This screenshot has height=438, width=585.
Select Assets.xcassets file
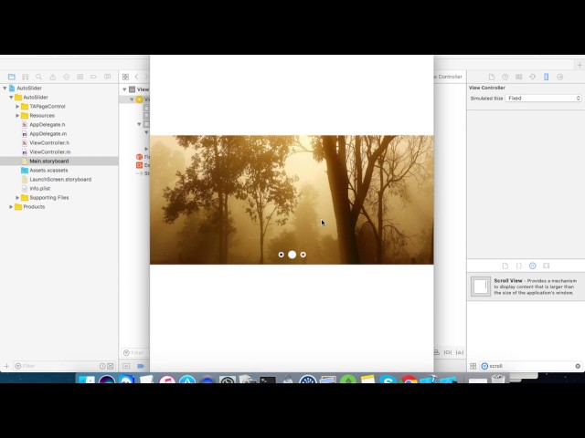pos(48,171)
